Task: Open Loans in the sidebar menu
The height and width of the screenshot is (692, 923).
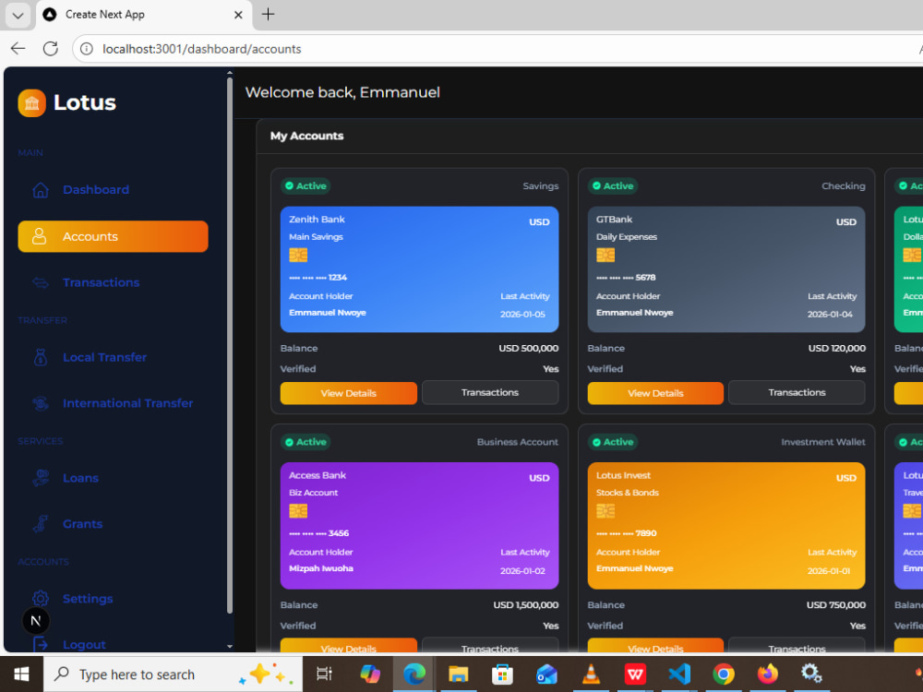Action: (x=113, y=478)
